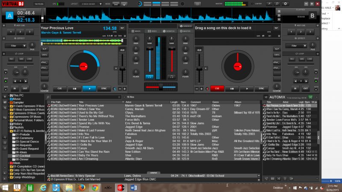Select the 08-Dinner folder
This screenshot has width=342, height=192.
22,159
